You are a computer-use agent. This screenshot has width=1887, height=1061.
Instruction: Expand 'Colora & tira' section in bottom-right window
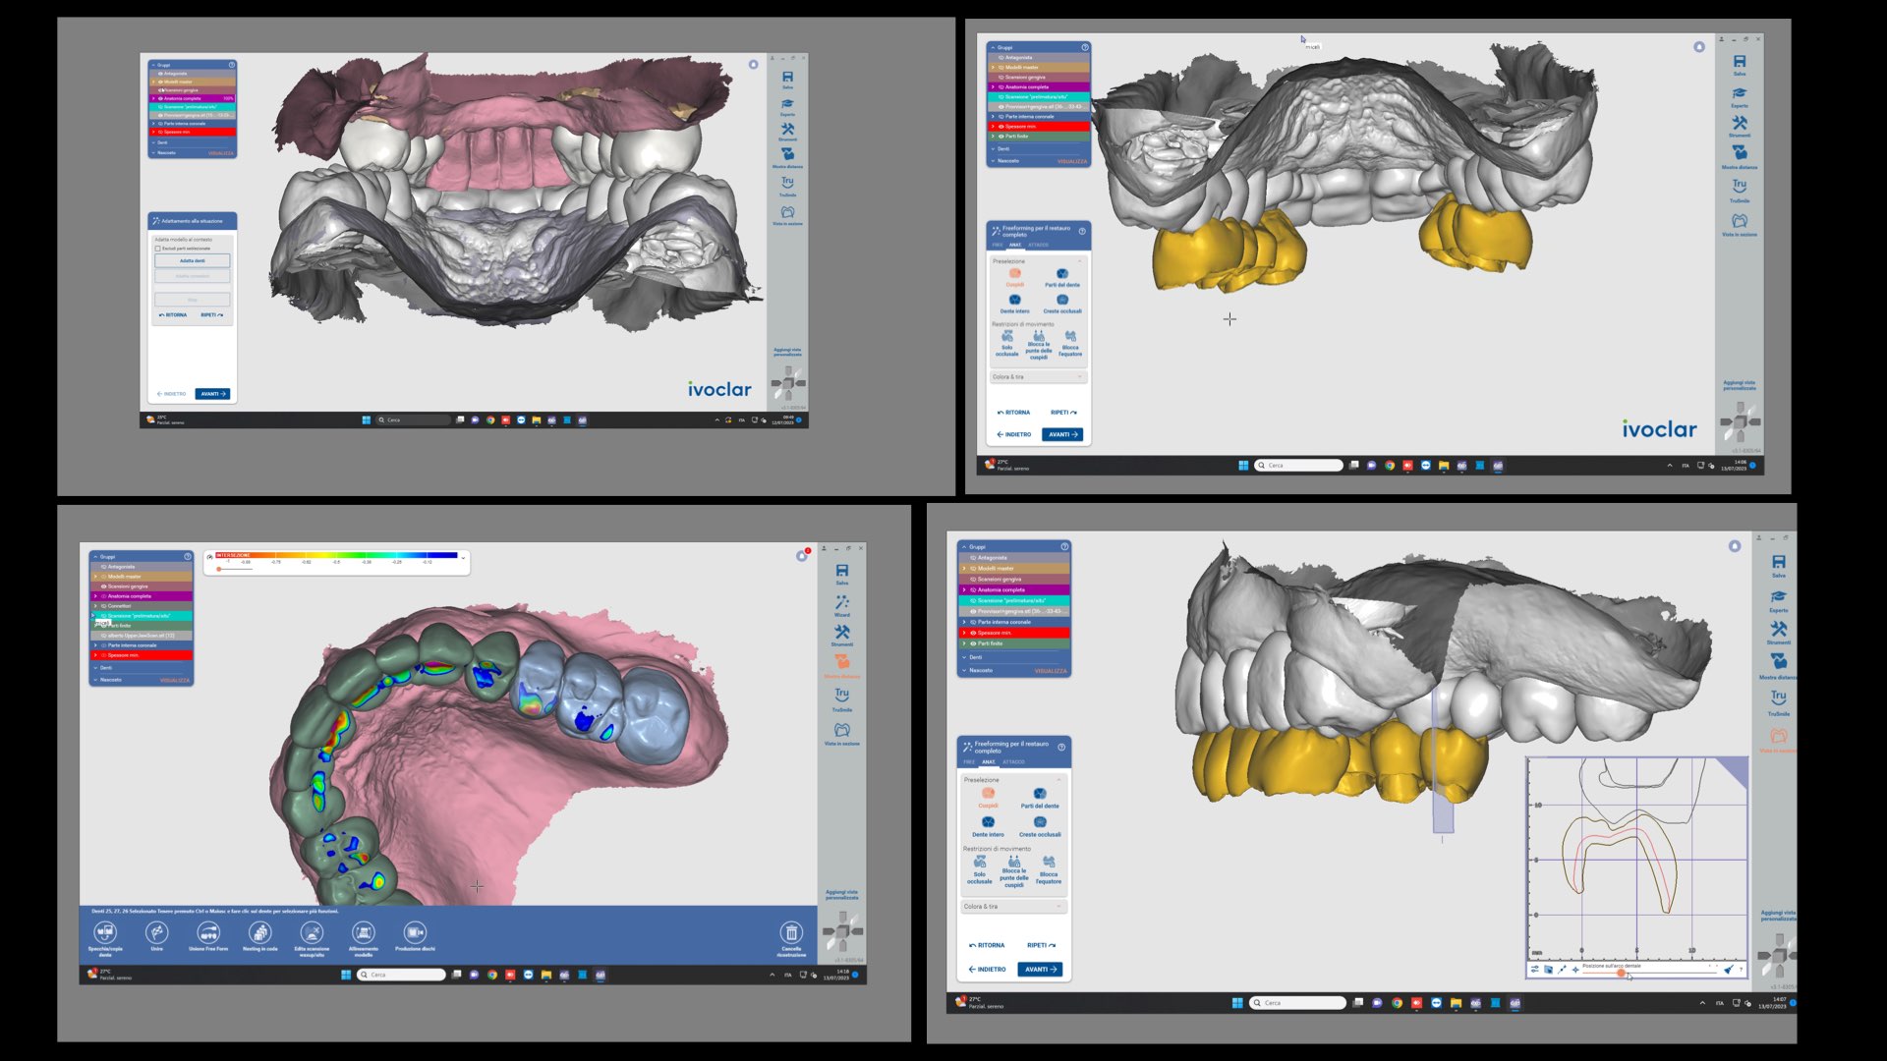pos(1058,907)
